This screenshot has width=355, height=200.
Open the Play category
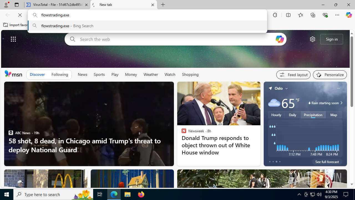click(115, 74)
